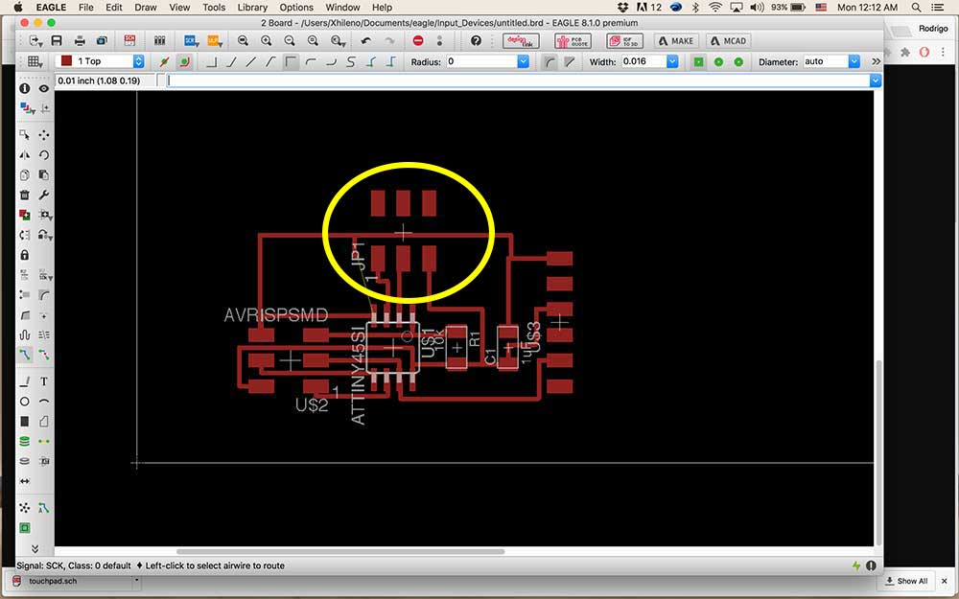
Task: Select the Delete trash can tool
Action: [x=25, y=195]
